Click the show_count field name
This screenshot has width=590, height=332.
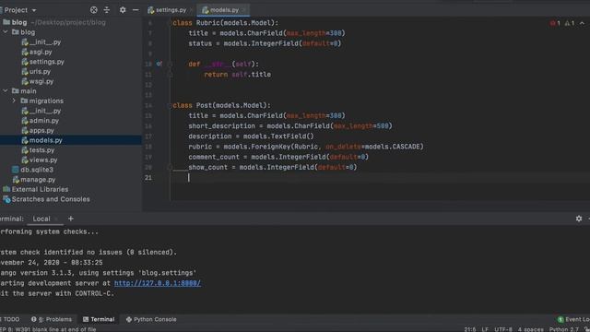207,167
